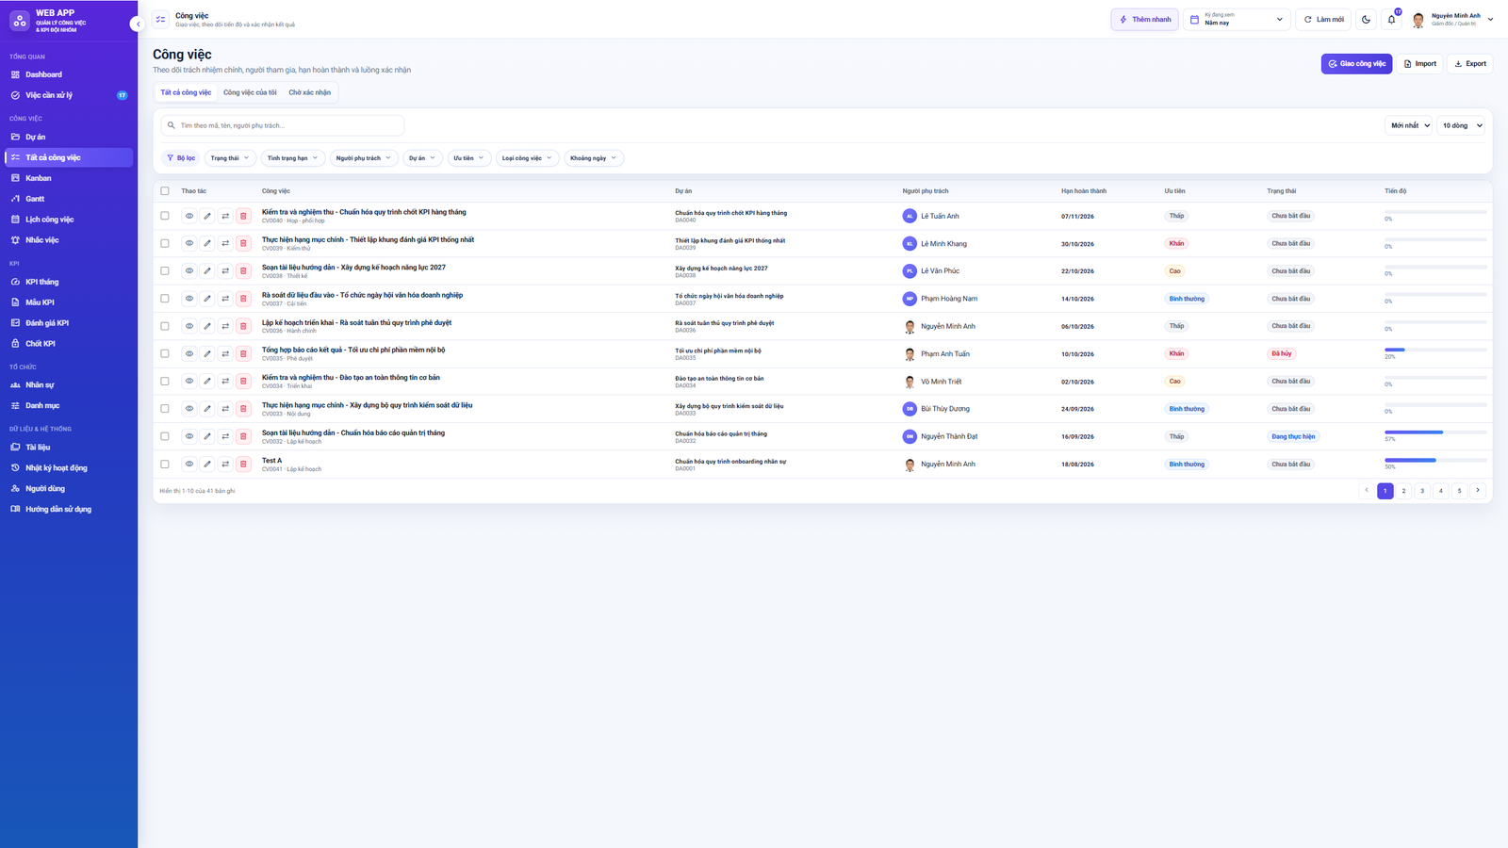Select Tất cả công việc tab
The image size is (1508, 848).
186,92
